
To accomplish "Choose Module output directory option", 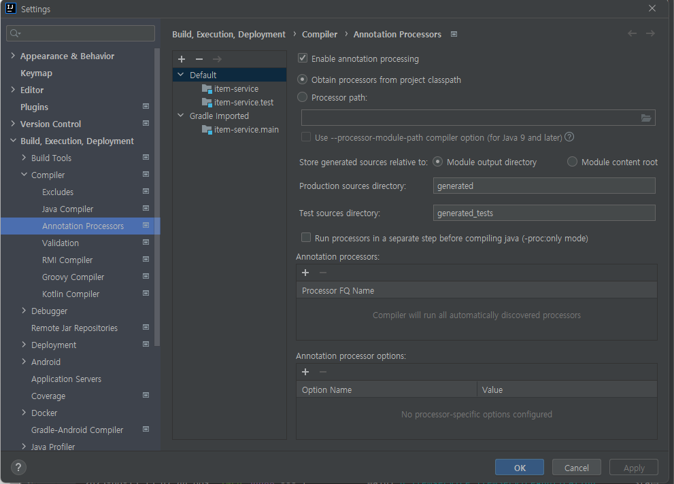I will (437, 162).
